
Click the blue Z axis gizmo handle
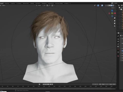pos(112,10)
